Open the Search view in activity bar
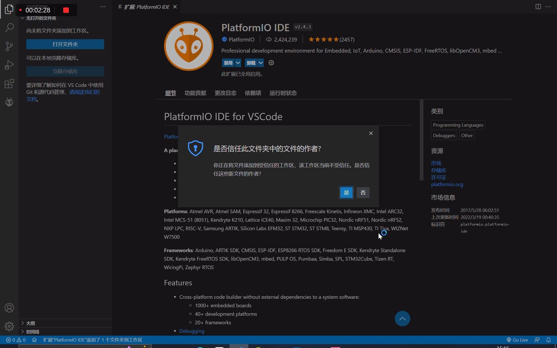This screenshot has width=557, height=348. click(9, 28)
